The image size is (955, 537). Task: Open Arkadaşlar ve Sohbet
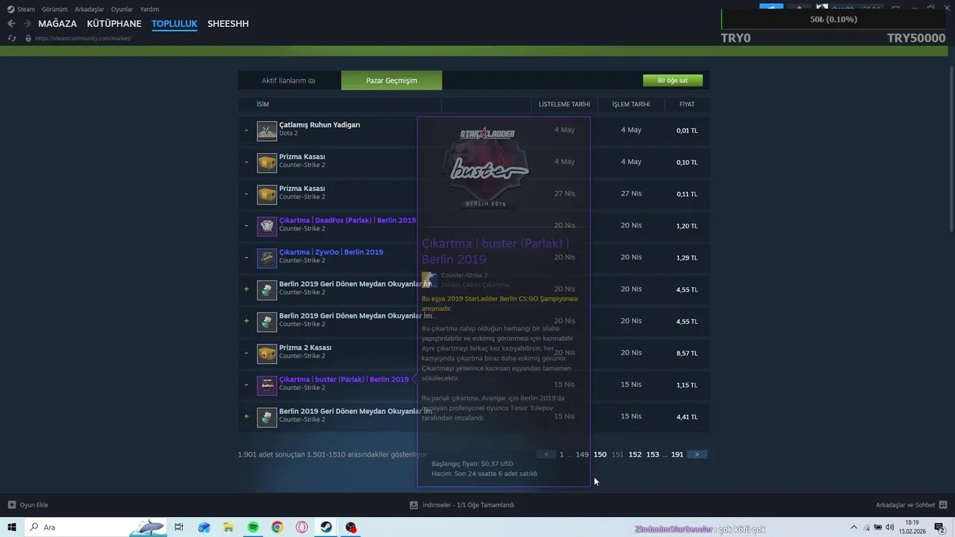pos(905,505)
